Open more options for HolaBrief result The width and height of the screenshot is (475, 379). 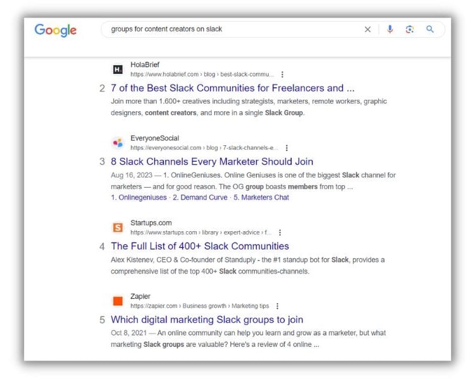(x=282, y=75)
